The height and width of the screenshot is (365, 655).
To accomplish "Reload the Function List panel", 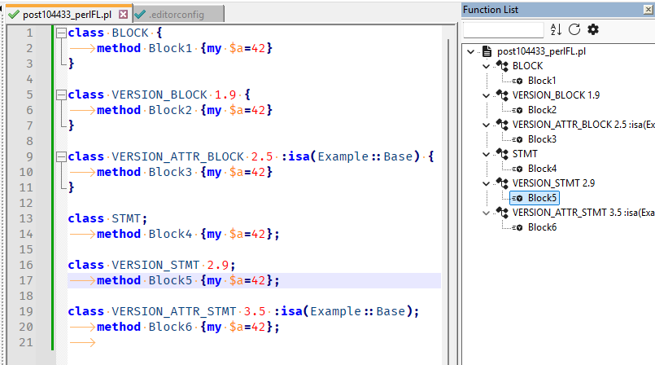I will pyautogui.click(x=574, y=29).
